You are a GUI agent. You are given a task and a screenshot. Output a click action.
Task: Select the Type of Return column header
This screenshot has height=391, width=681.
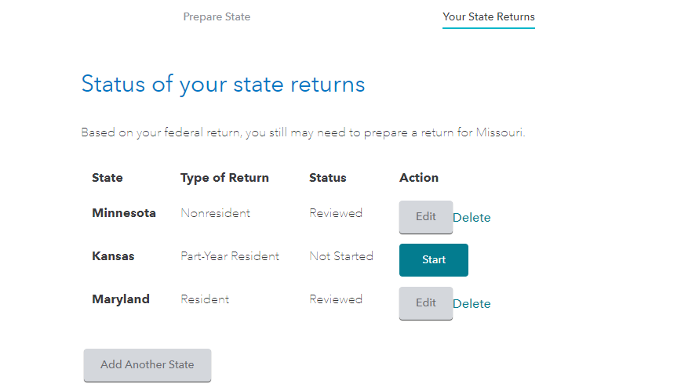(x=224, y=178)
